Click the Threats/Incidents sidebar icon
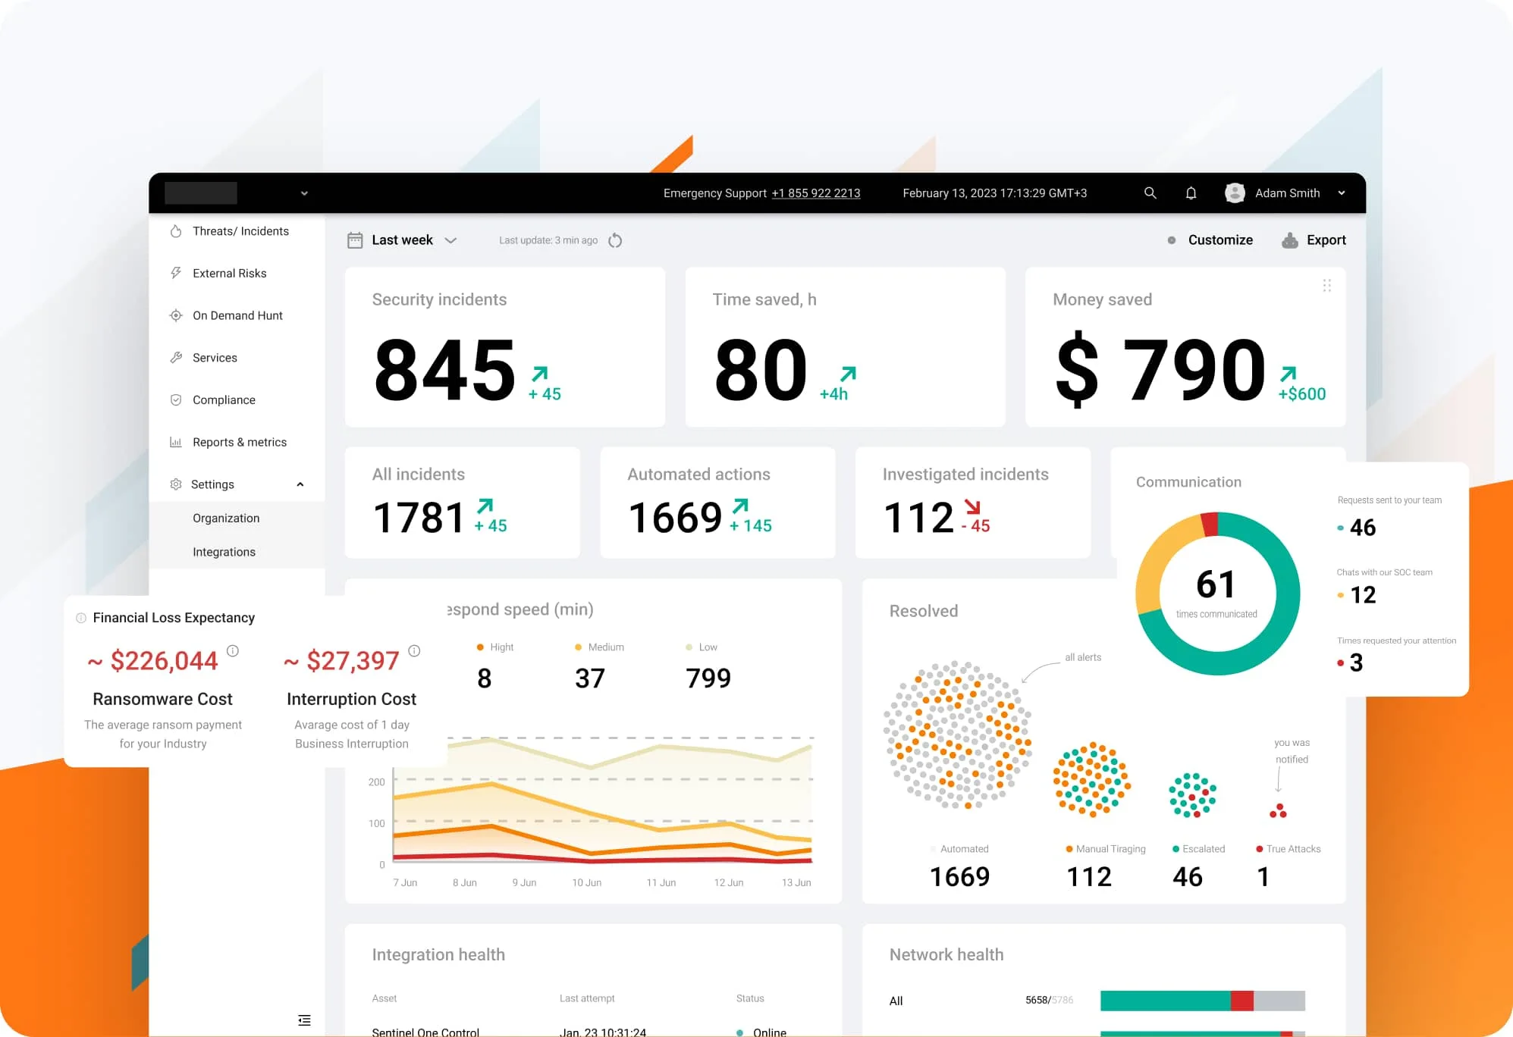 [176, 231]
